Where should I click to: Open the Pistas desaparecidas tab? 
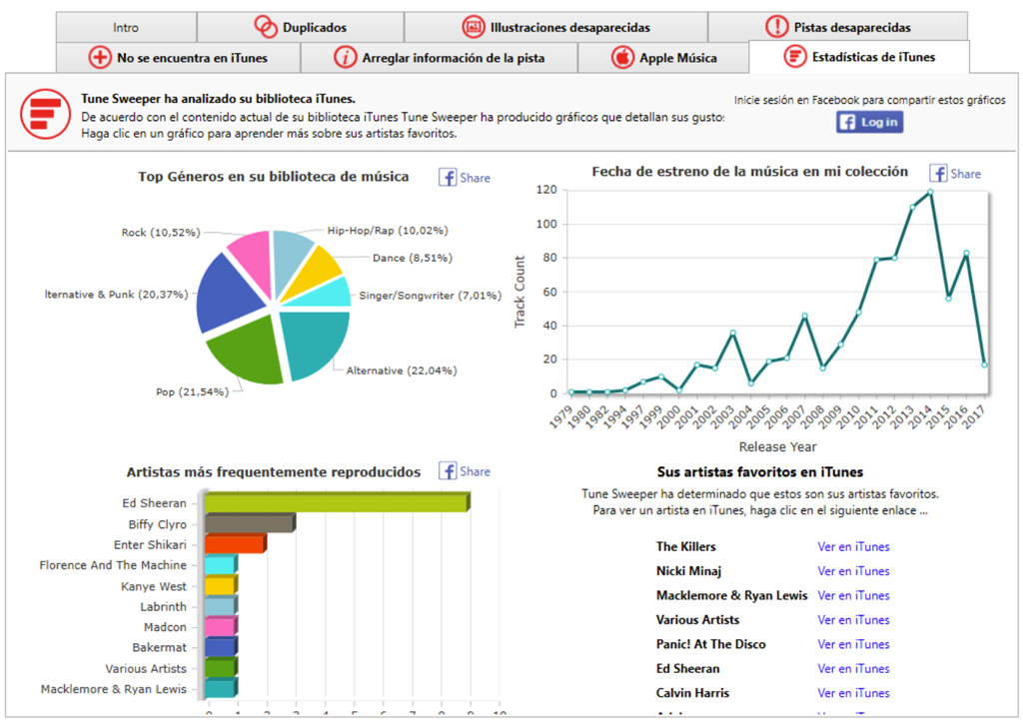pyautogui.click(x=837, y=27)
